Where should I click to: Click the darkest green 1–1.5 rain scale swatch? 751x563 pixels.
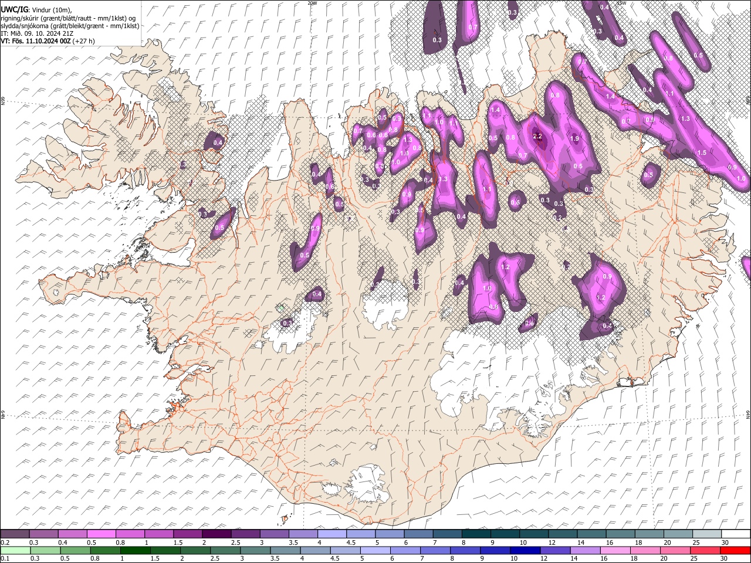point(135,550)
